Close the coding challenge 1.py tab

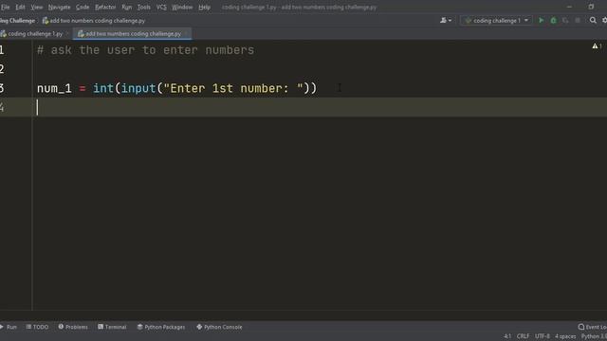pos(67,34)
